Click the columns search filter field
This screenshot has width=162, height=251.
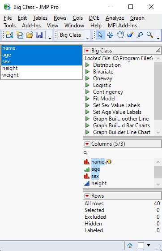(122, 153)
